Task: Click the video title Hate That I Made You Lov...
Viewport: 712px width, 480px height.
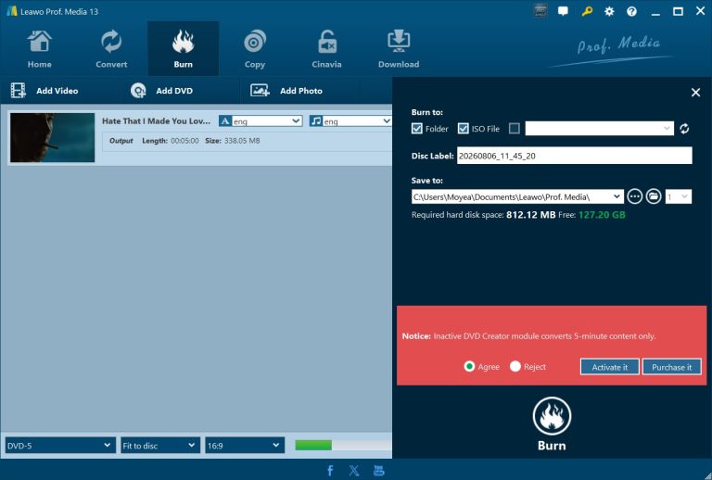Action: [x=156, y=120]
